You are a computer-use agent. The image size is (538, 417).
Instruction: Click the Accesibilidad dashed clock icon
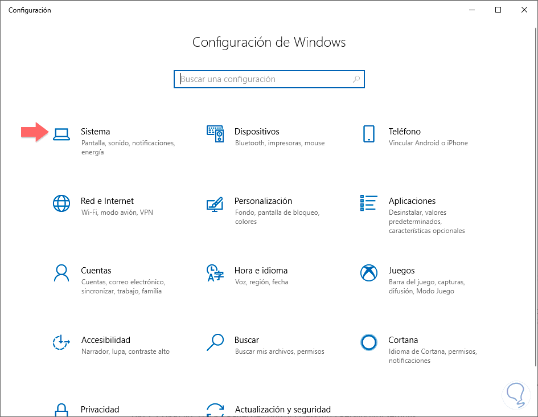point(61,342)
